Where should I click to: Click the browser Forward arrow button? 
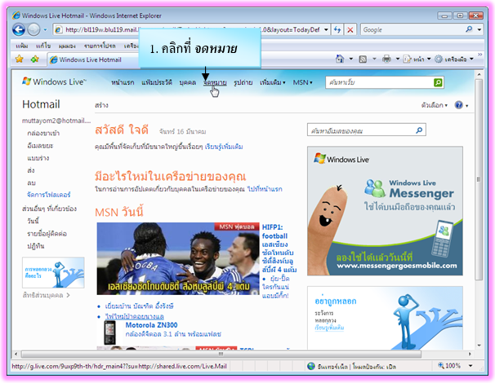[x=33, y=30]
